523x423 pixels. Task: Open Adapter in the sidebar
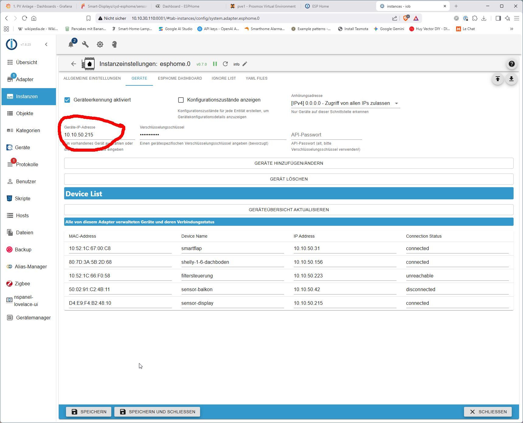click(x=29, y=79)
